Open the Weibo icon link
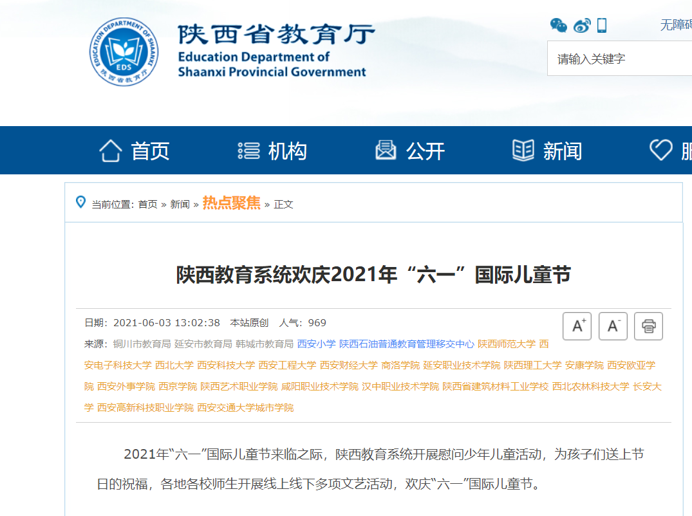Screen dimensions: 692x516 (581, 25)
